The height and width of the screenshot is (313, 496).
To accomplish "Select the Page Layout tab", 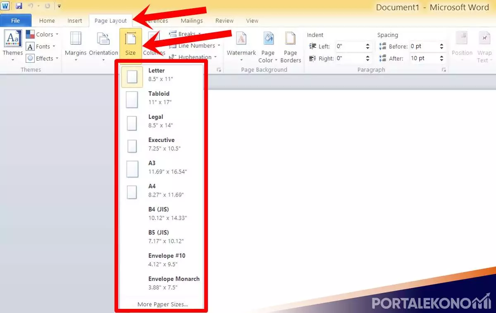I will click(x=110, y=21).
